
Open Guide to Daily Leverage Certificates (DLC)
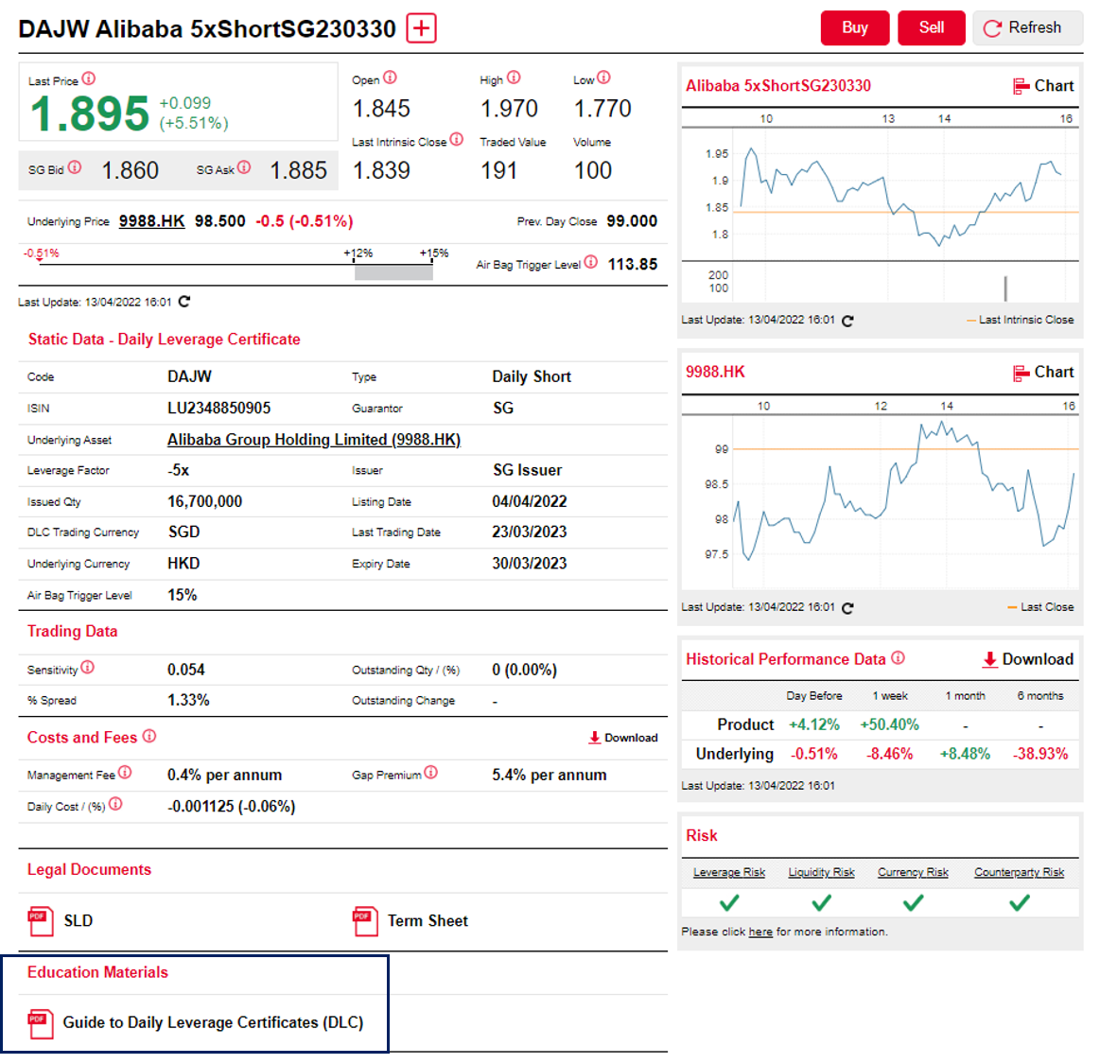coord(213,1023)
